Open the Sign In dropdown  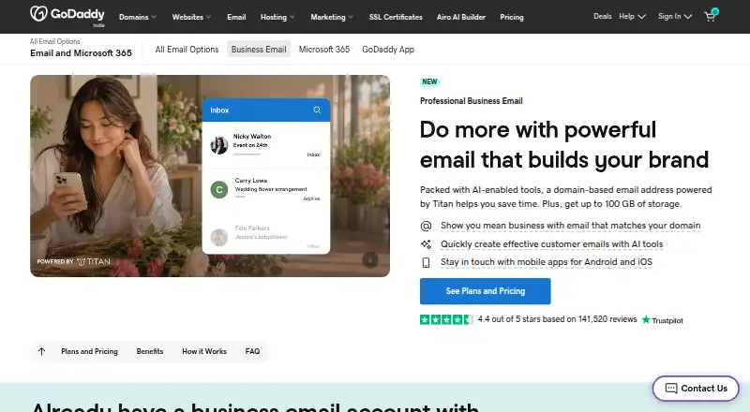pos(675,16)
